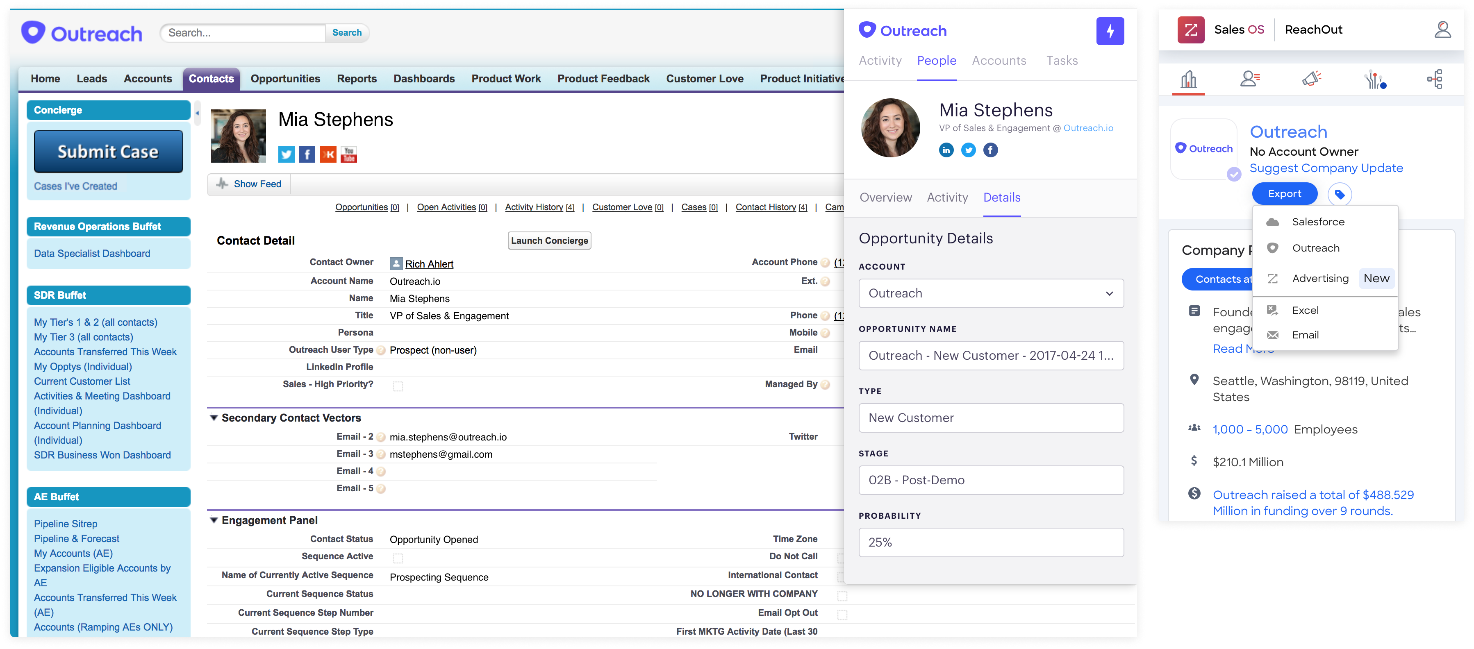The image size is (1474, 649).
Task: Toggle the Sales - High Priority checkbox
Action: pyautogui.click(x=398, y=386)
